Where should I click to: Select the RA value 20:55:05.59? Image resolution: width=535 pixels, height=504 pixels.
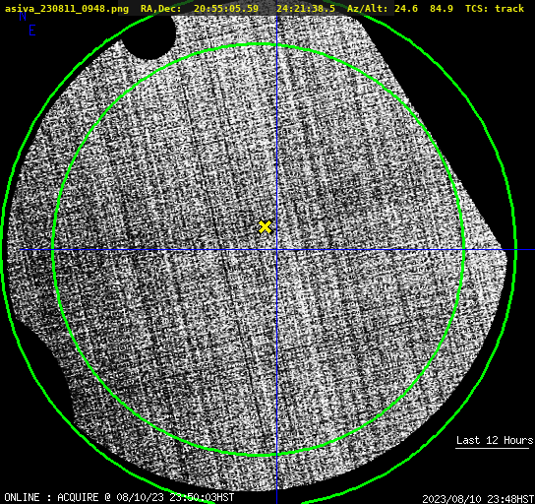[x=226, y=9]
